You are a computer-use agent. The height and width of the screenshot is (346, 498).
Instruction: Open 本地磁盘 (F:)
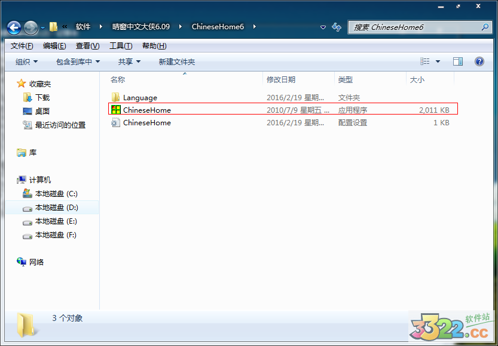pos(56,235)
